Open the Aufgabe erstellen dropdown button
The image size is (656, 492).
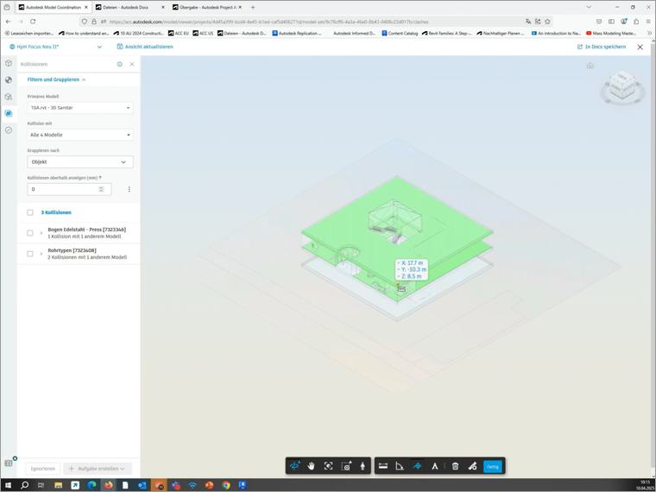tap(97, 469)
